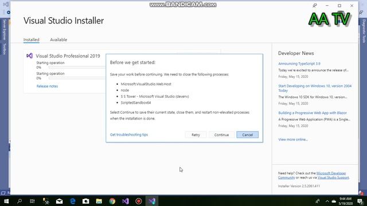
Task: Open Task View in taskbar
Action: click(x=33, y=201)
